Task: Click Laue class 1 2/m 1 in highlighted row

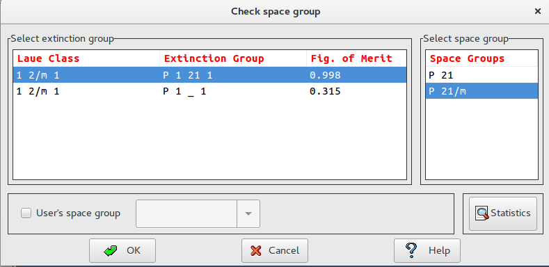Action: pos(38,75)
